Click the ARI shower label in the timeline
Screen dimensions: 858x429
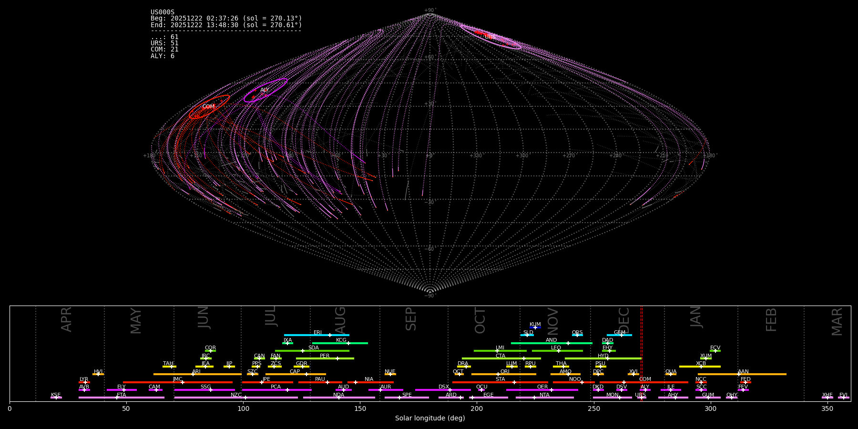(196, 372)
